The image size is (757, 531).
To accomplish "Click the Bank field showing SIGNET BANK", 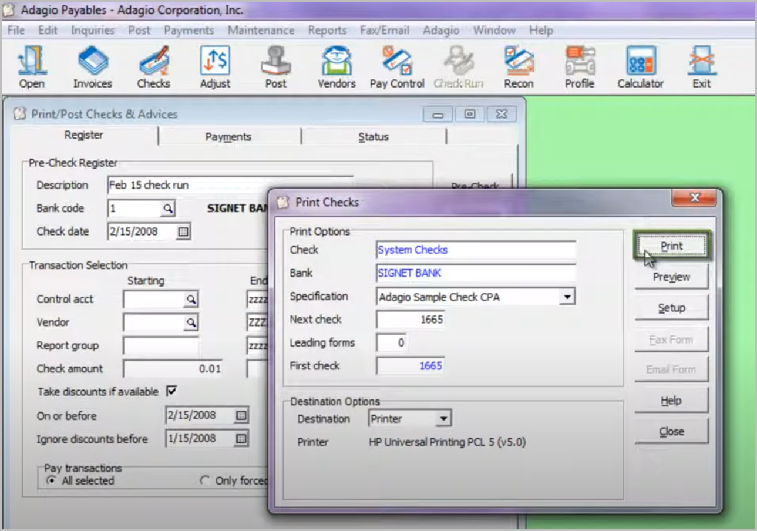I will 476,273.
